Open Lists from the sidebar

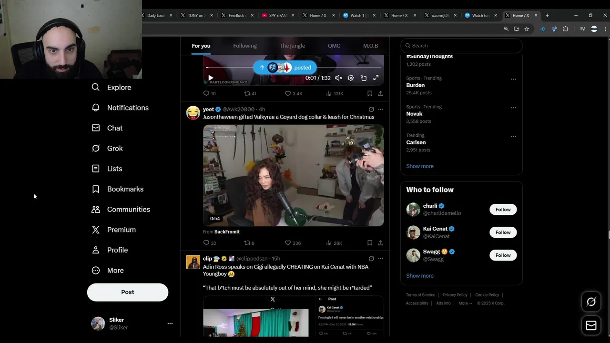(x=107, y=169)
